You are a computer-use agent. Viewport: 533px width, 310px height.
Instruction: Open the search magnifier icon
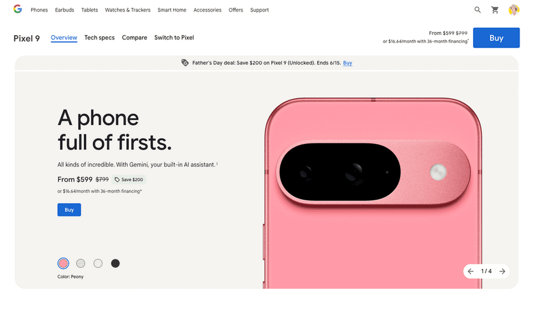tap(477, 10)
